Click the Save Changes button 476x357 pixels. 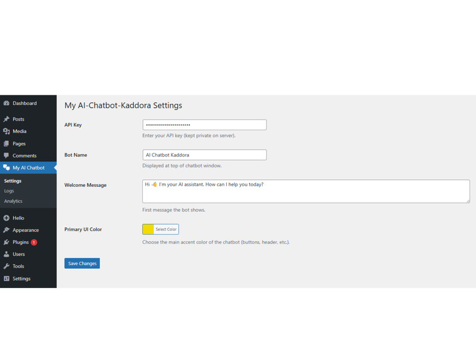coord(82,263)
